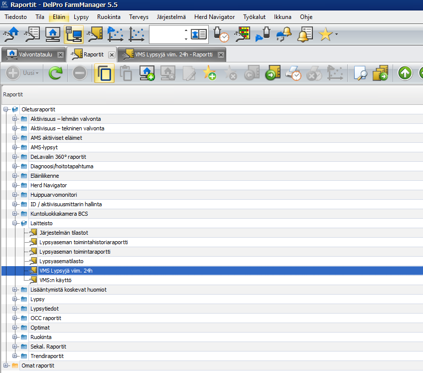Click the home monitor board icon
Screen dimensions: 423x373
click(x=53, y=34)
